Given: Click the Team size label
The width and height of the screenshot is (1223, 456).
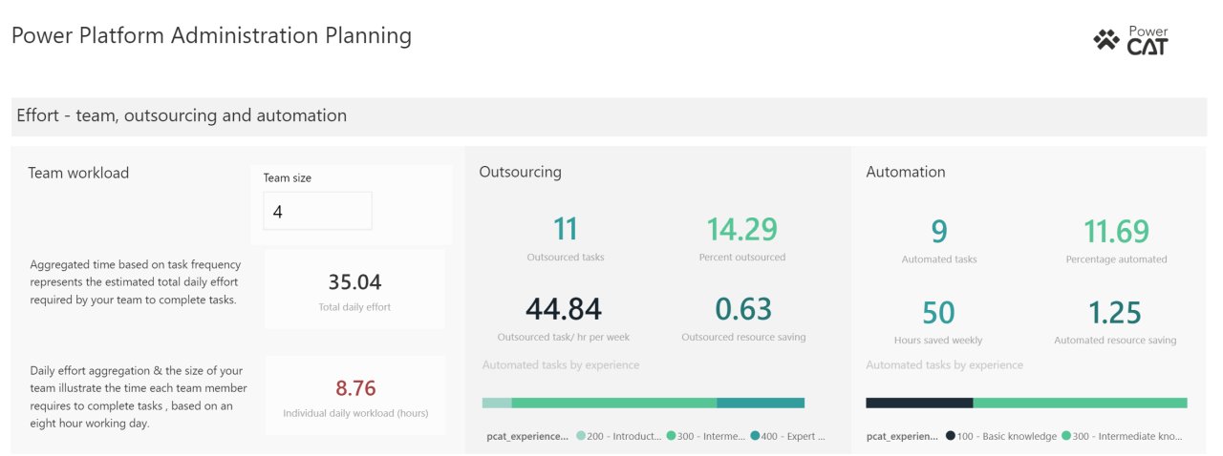Looking at the screenshot, I should (x=288, y=177).
